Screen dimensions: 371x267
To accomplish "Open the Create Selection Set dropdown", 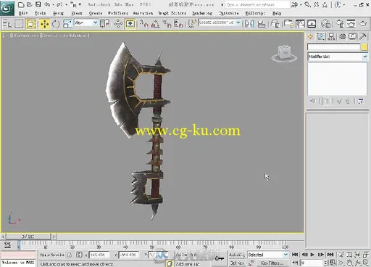I will tap(220, 22).
